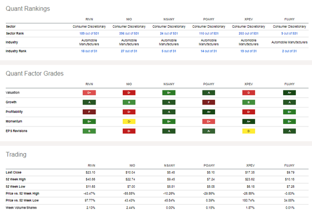The image size is (312, 213).
Task: Click RIVN's Consumer Discretionary sector cell
Action: click(x=89, y=26)
